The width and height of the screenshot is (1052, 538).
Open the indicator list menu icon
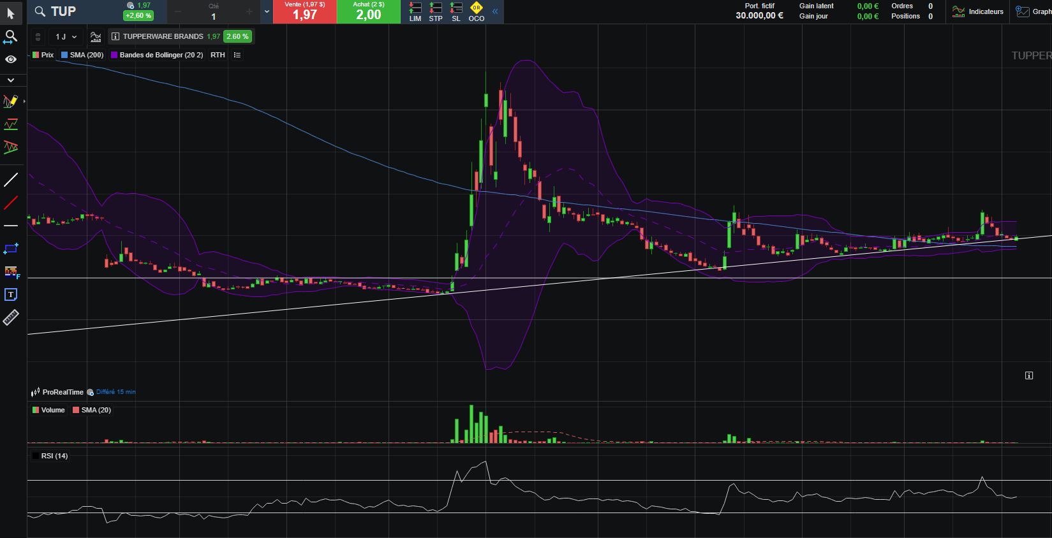pos(237,55)
